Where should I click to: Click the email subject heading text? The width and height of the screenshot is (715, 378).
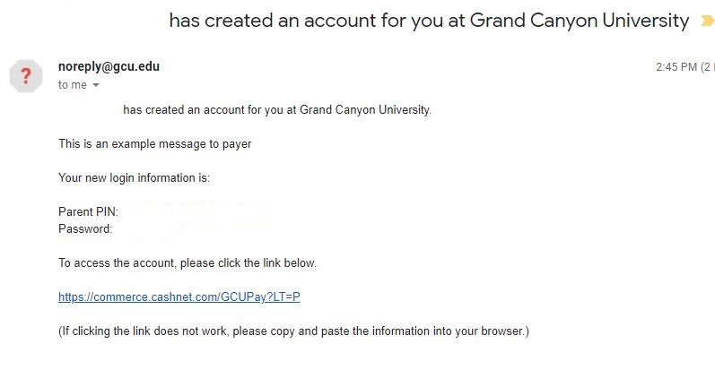pyautogui.click(x=429, y=21)
